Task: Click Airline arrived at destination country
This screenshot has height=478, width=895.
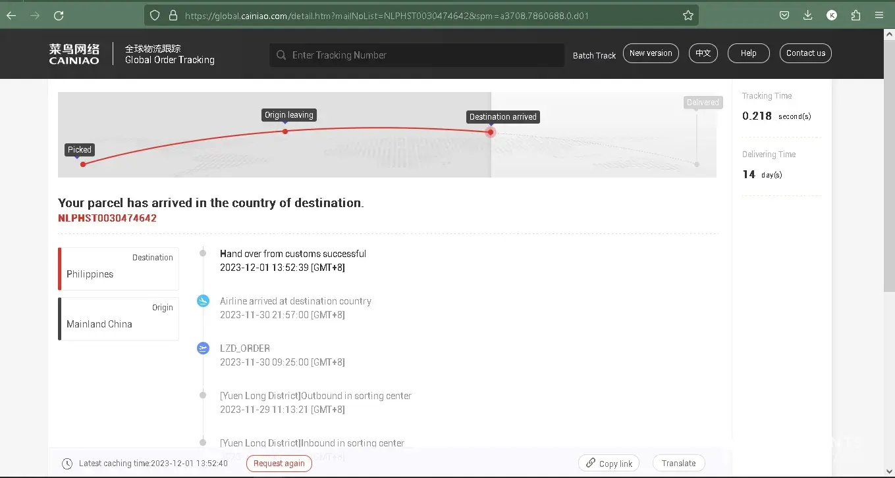Action: (296, 301)
